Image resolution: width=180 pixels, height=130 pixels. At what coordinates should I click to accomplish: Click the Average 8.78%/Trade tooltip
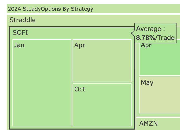pyautogui.click(x=155, y=33)
